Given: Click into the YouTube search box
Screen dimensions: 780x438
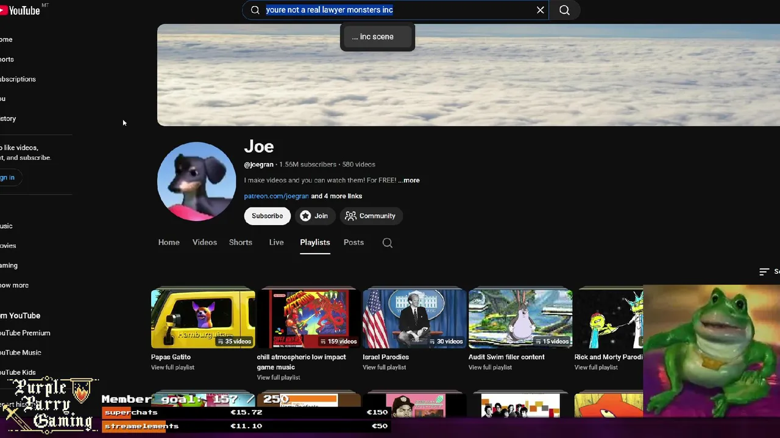Looking at the screenshot, I should tap(396, 10).
